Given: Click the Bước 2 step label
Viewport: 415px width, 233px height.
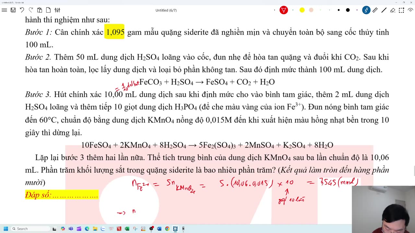Looking at the screenshot, I should 38,57.
